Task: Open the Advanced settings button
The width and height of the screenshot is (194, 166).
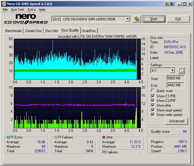Action: [177, 121]
